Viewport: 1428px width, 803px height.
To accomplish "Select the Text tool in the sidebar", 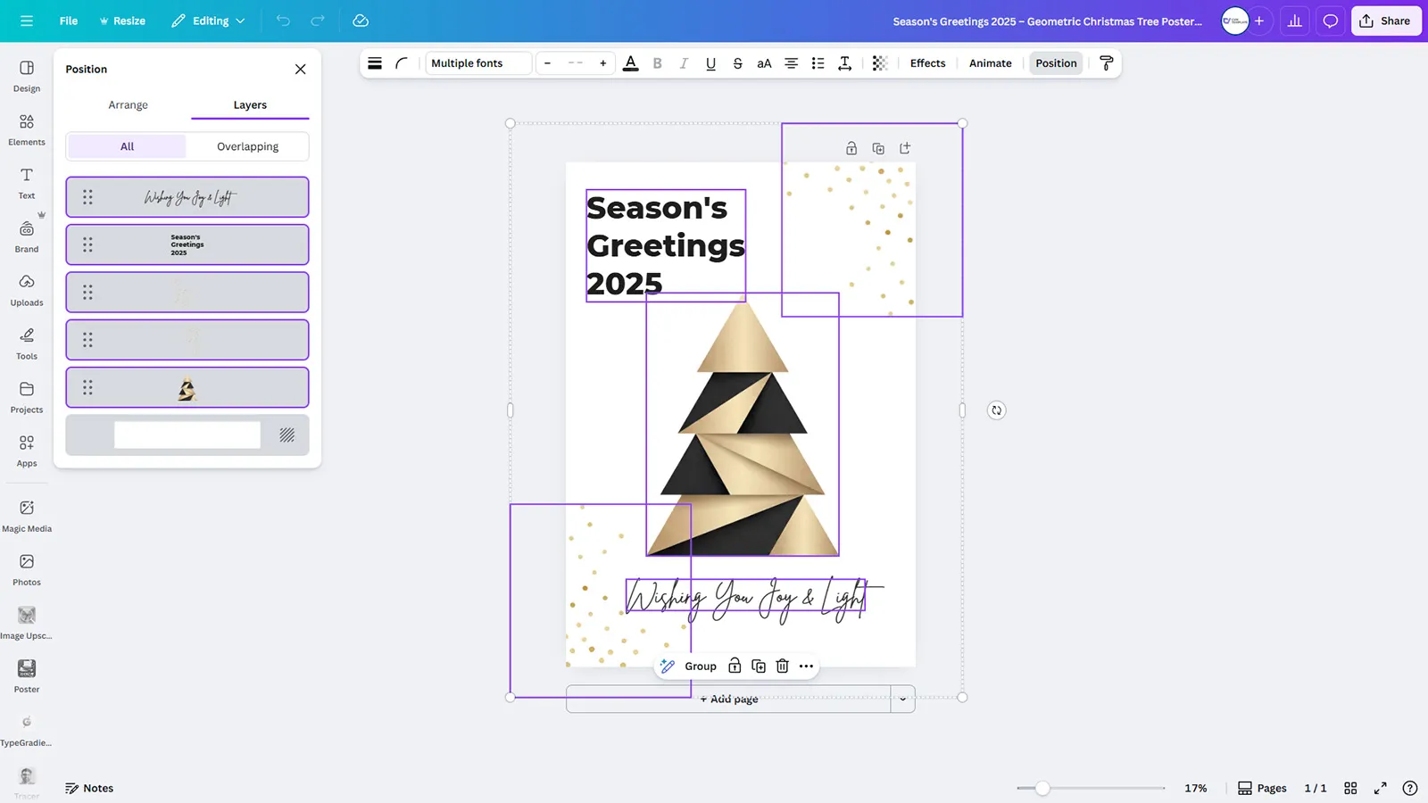I will tap(26, 182).
